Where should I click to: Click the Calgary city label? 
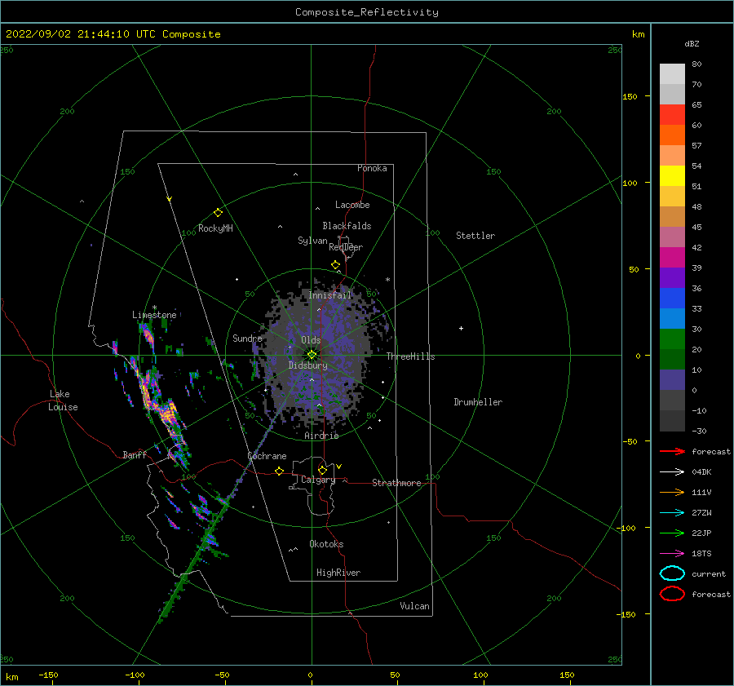(x=318, y=480)
